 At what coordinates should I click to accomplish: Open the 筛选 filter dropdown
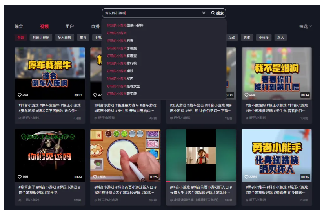tap(306, 26)
